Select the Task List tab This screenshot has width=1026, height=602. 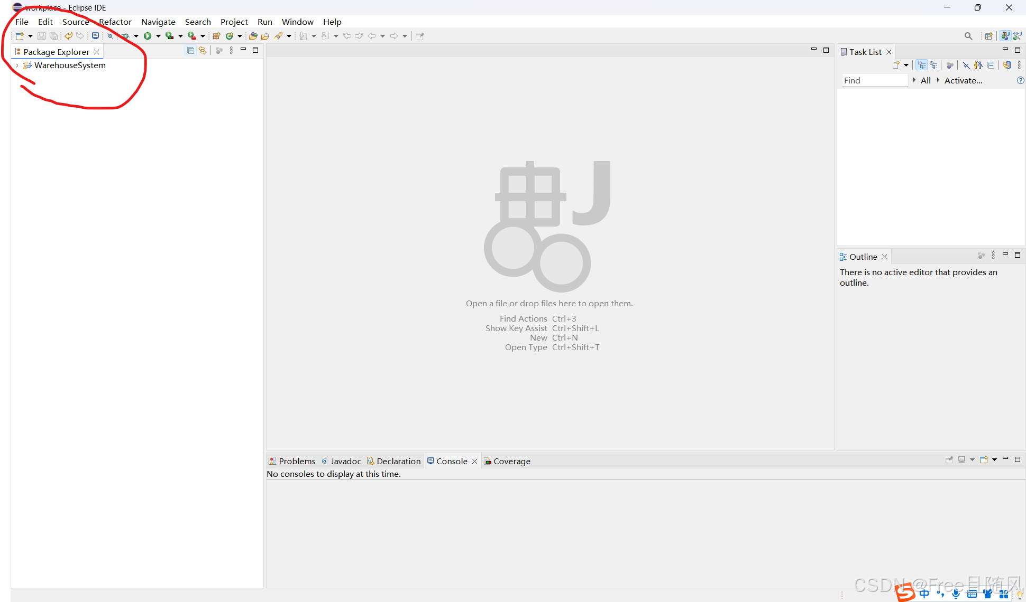[x=865, y=52]
